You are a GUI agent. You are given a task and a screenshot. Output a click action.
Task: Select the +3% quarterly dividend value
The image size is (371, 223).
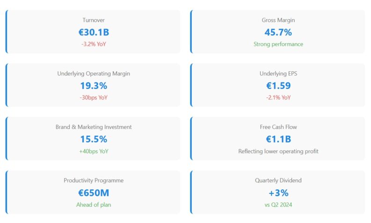click(278, 193)
